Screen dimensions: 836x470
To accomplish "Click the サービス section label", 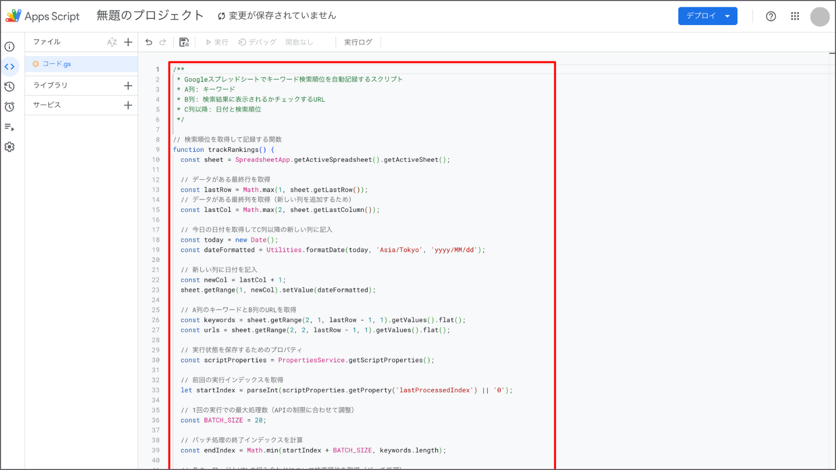I will tap(47, 105).
